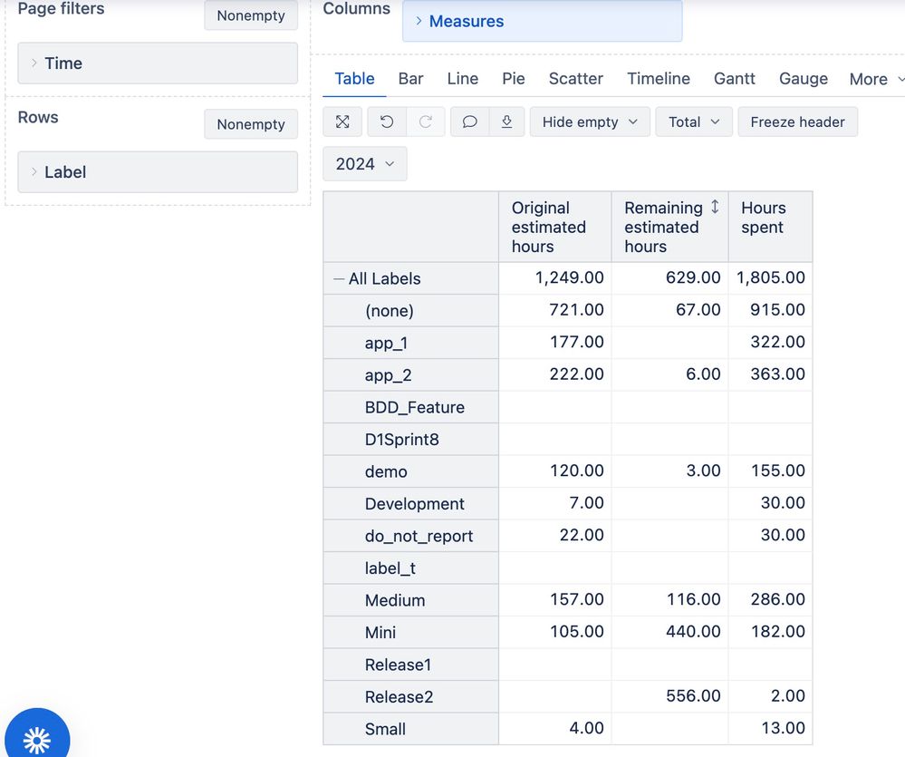This screenshot has height=757, width=905.
Task: Click the export download icon
Action: (x=506, y=121)
